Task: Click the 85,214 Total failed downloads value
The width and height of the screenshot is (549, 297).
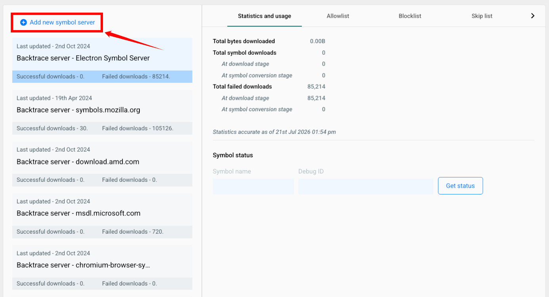Action: coord(316,86)
